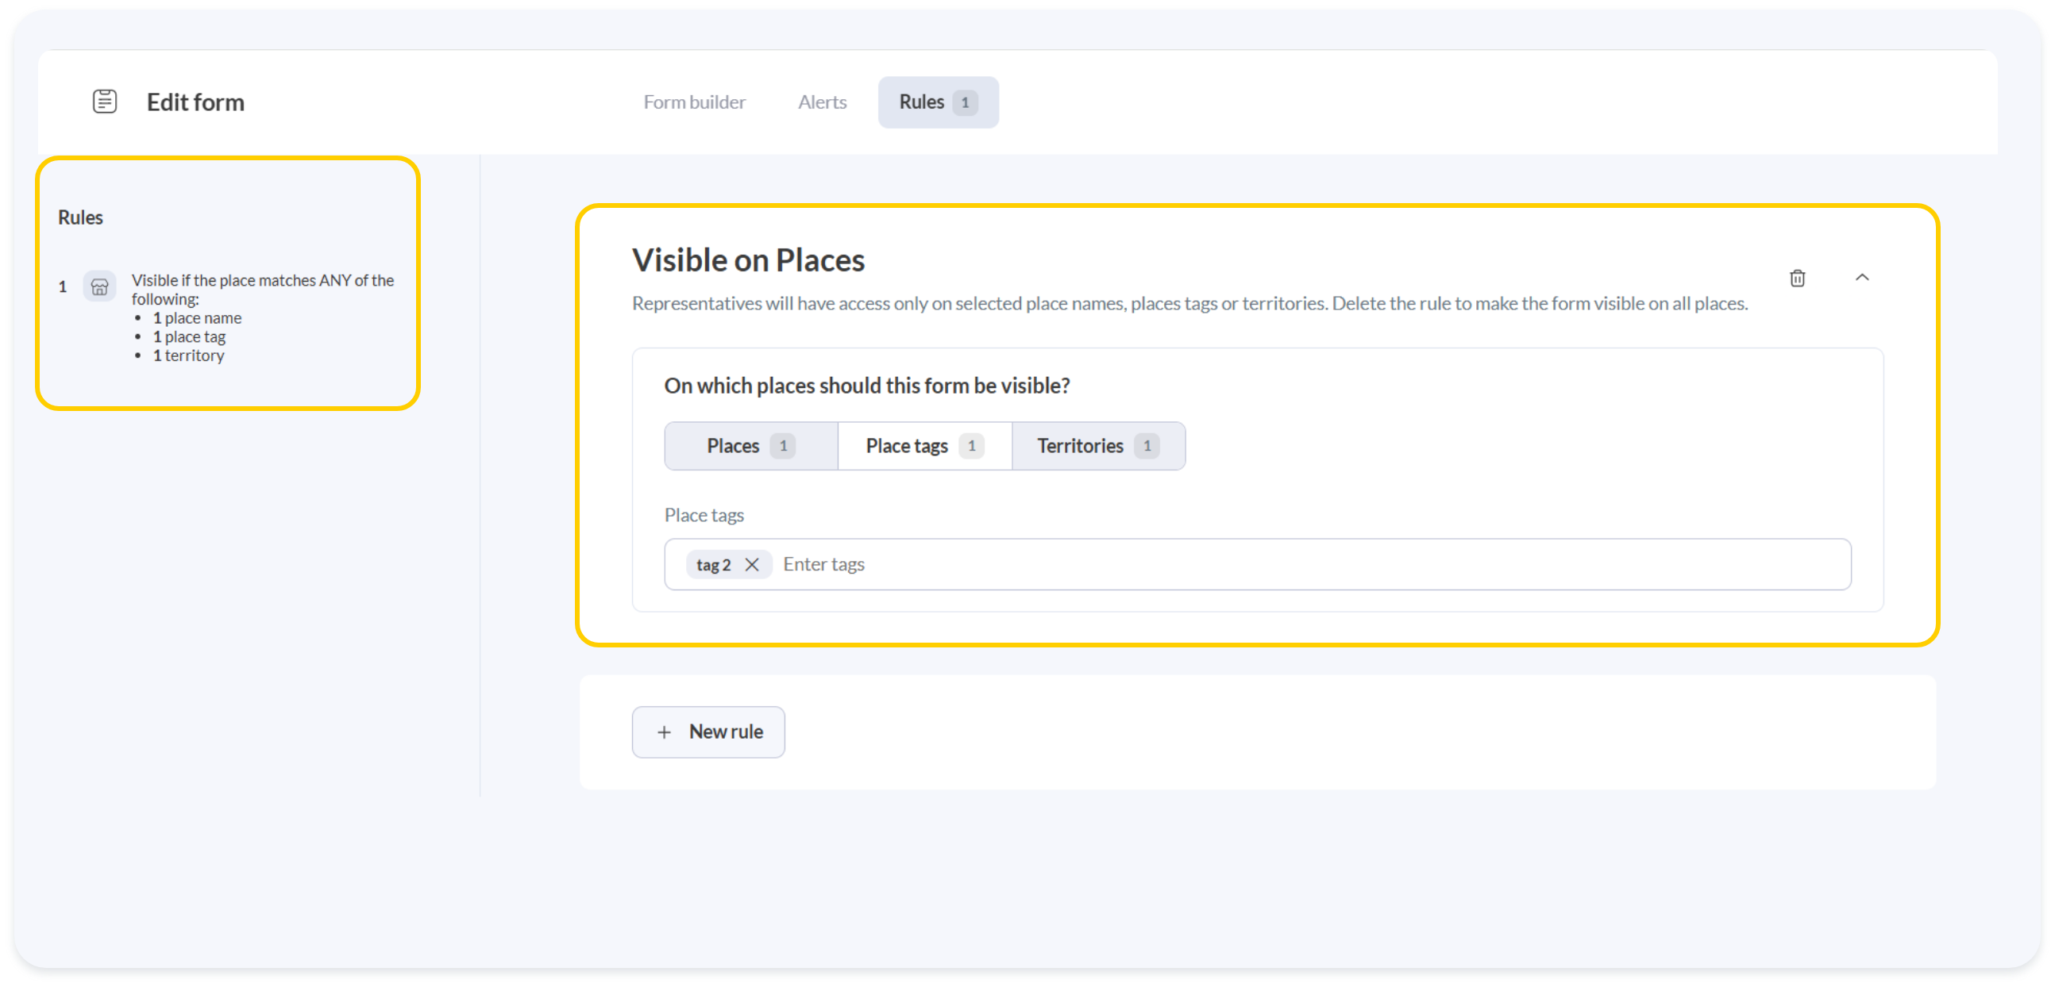2055x987 pixels.
Task: Remove tag 2 using X icon
Action: click(x=751, y=564)
